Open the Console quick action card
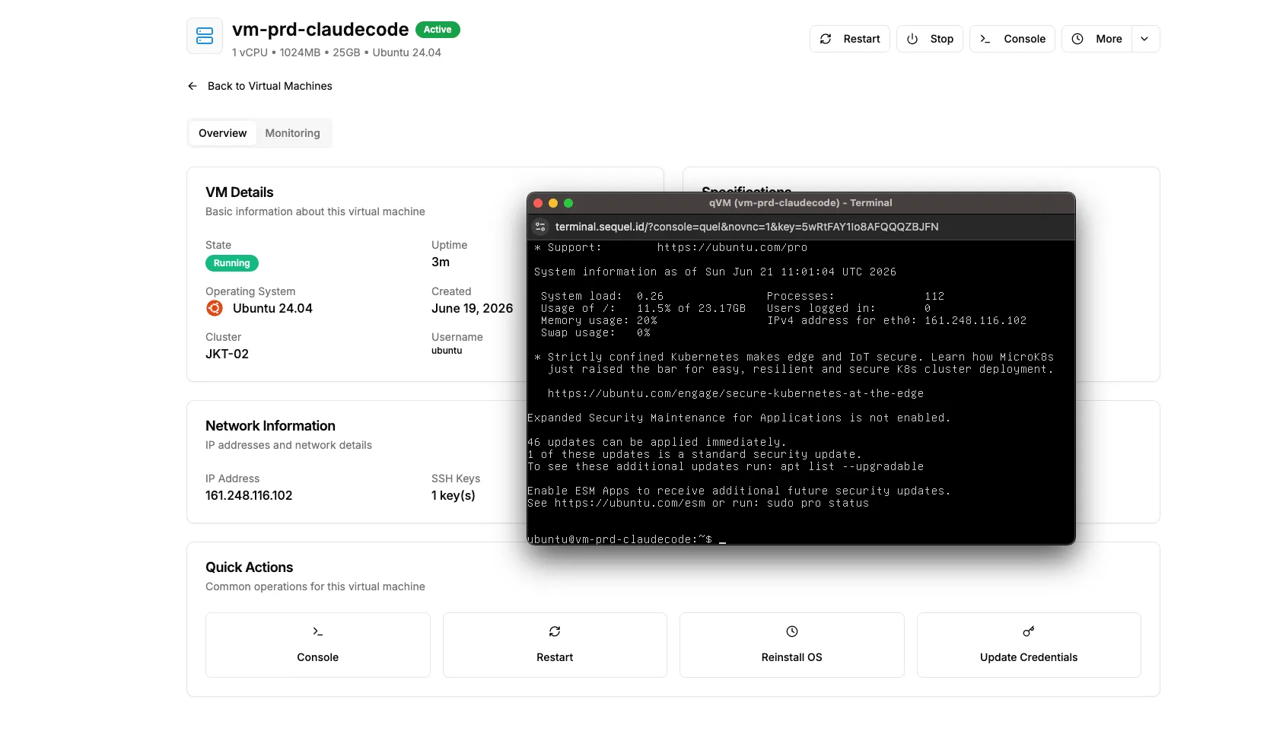Screen dimensions: 1273x747 pyautogui.click(x=318, y=645)
